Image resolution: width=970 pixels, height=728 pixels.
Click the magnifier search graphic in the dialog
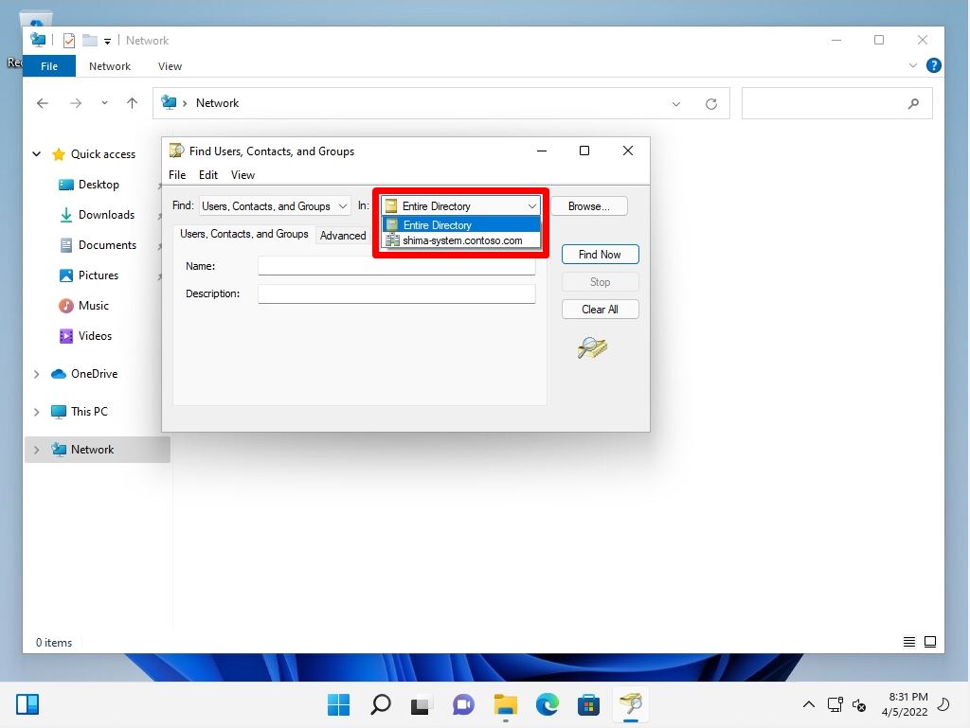tap(590, 348)
